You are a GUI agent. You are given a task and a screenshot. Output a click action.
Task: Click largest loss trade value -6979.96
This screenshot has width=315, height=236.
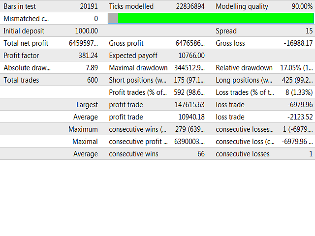tap(300, 105)
